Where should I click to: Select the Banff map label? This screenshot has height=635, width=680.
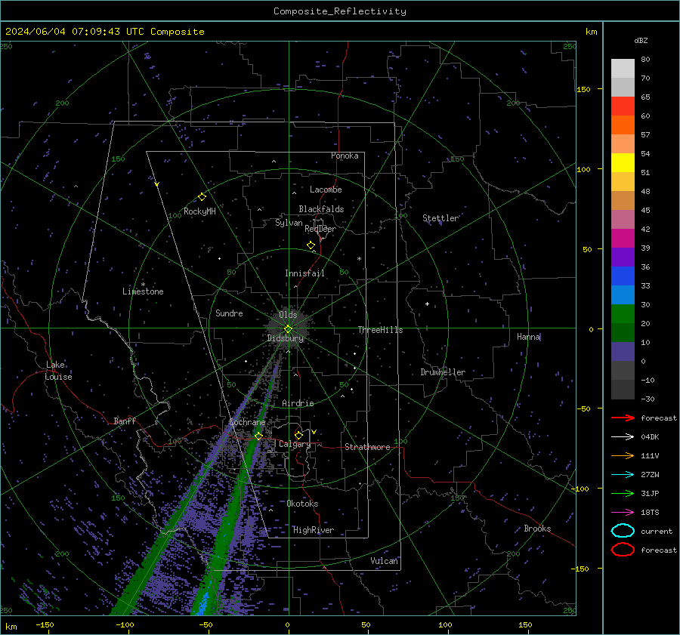(x=125, y=421)
